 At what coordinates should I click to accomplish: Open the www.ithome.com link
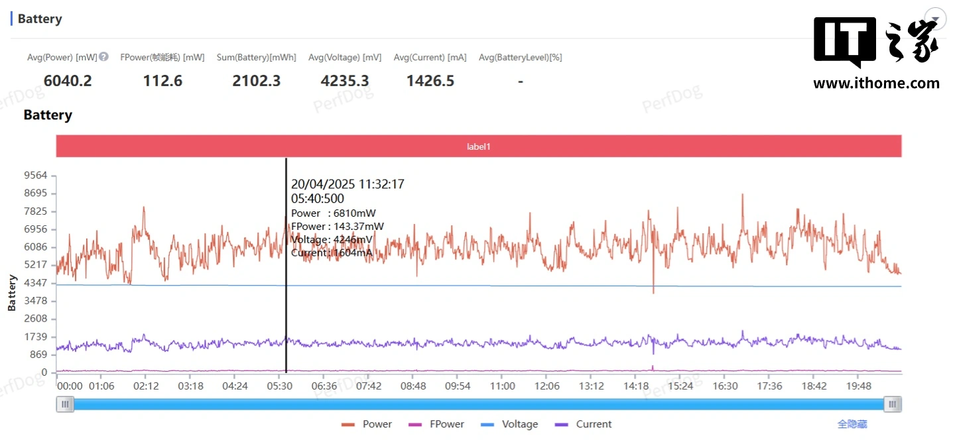coord(876,83)
